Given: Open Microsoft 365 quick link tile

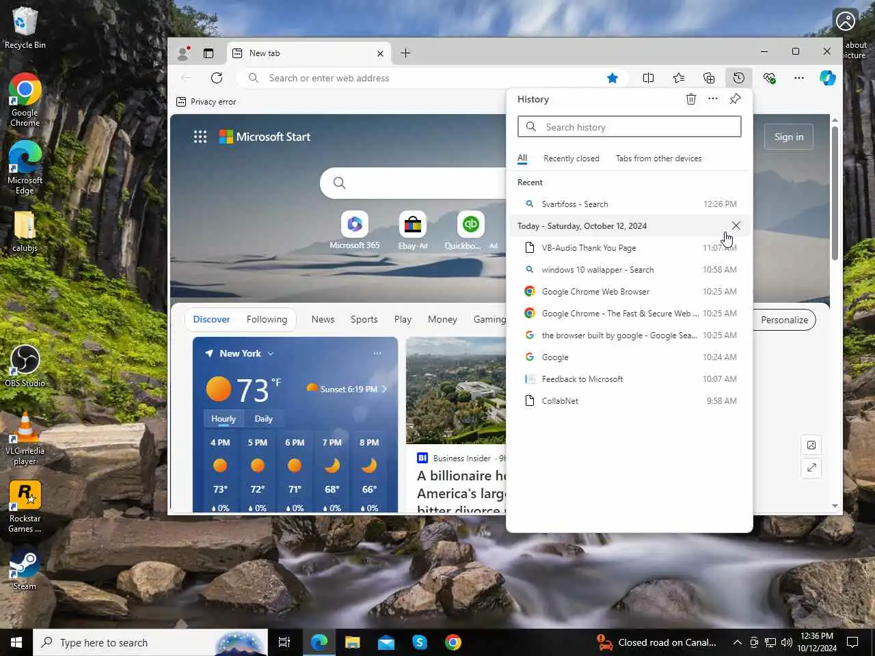Looking at the screenshot, I should [354, 230].
